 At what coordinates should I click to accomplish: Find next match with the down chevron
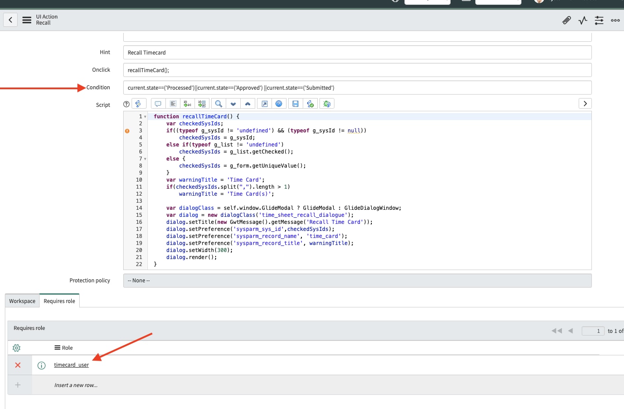click(x=233, y=104)
